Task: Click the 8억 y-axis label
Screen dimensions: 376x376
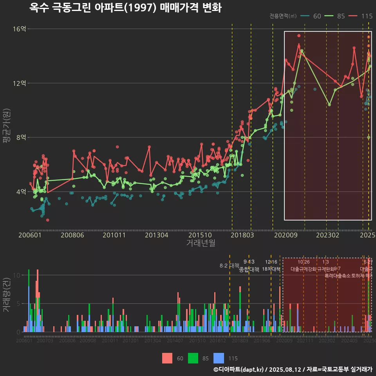Action: 21,137
